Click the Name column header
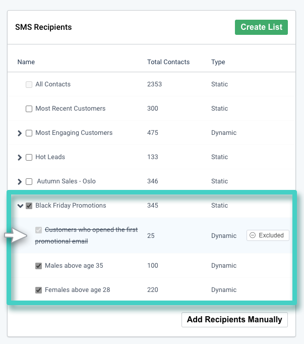 (x=26, y=62)
